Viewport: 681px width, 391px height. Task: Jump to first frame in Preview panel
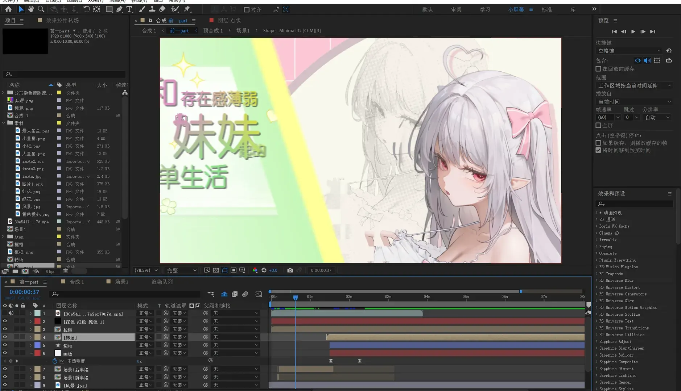click(x=614, y=31)
